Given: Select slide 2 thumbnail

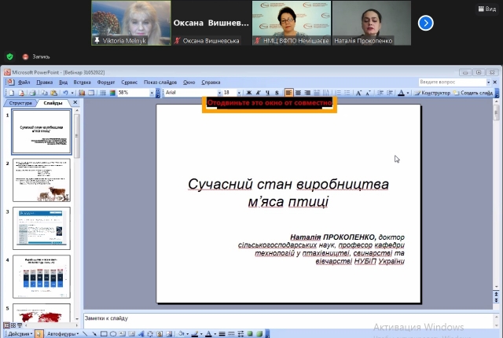Looking at the screenshot, I should click(42, 180).
